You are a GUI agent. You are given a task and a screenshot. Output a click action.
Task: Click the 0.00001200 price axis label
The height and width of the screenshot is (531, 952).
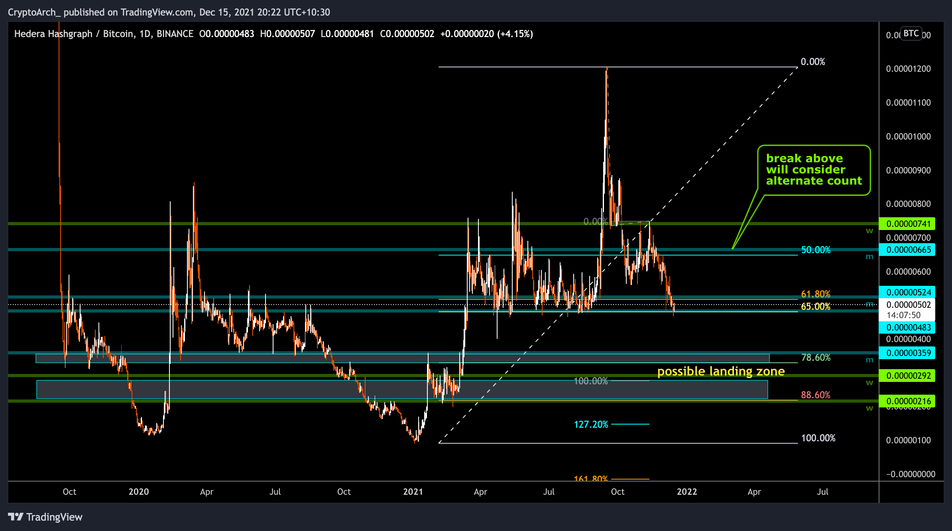(x=908, y=69)
